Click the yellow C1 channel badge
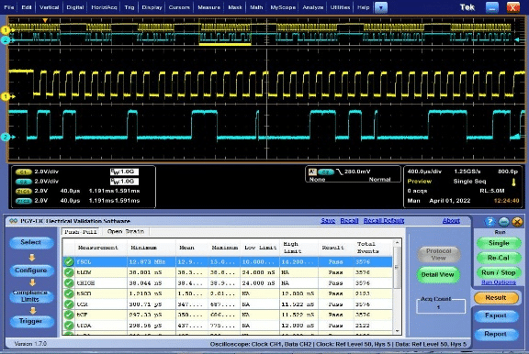This screenshot has width=529, height=354. click(24, 171)
